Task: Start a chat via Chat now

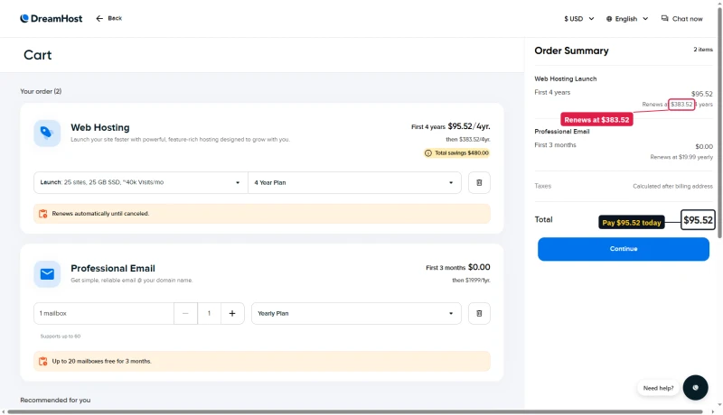Action: pos(682,19)
